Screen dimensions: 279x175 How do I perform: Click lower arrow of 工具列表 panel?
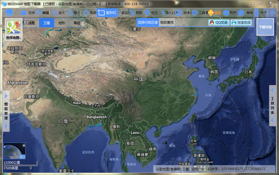coord(272,120)
